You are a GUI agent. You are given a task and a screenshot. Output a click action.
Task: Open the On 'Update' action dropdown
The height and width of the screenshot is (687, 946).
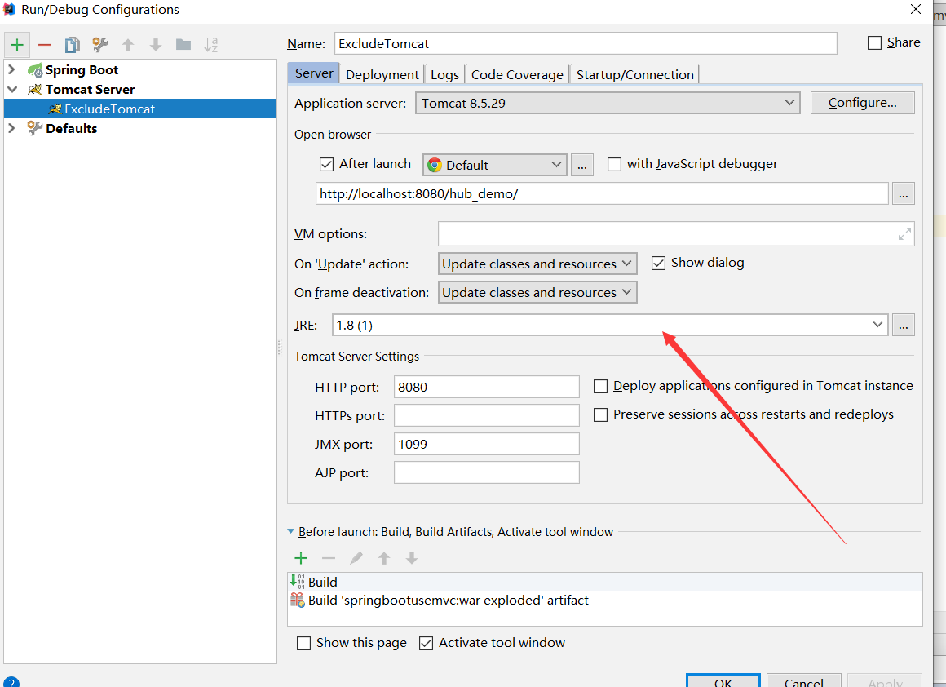pyautogui.click(x=537, y=264)
